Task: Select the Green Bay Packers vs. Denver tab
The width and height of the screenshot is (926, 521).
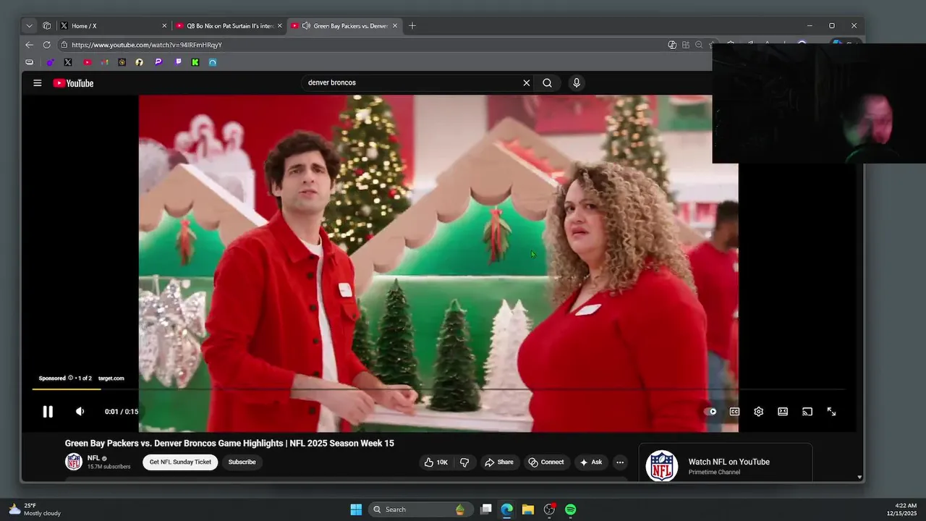Action: click(344, 26)
